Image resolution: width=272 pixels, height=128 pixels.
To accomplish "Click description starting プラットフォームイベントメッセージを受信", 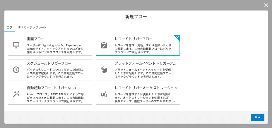I will pos(143,73).
